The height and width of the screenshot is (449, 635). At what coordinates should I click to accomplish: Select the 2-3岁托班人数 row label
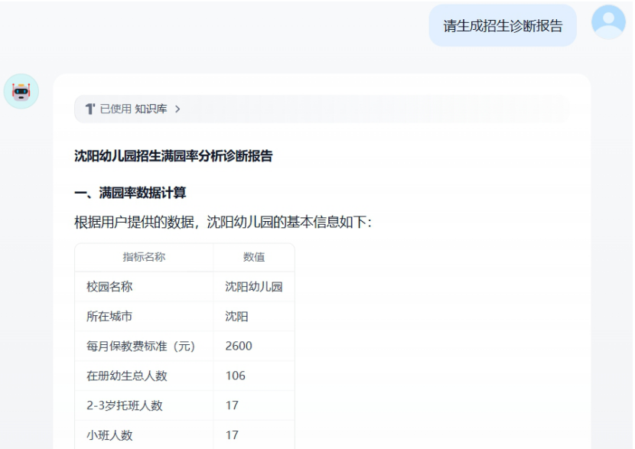tap(124, 405)
